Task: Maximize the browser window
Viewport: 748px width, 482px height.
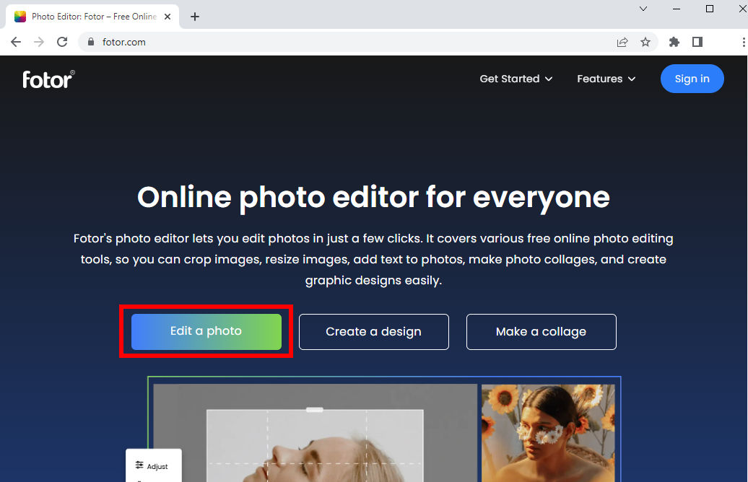Action: (x=710, y=9)
